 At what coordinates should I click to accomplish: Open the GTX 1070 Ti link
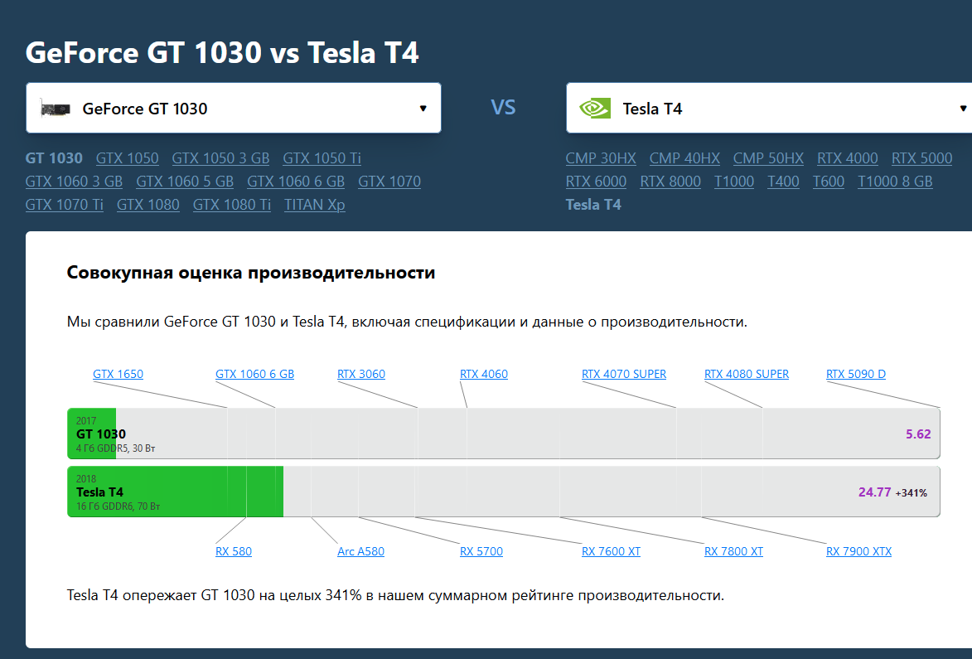(x=65, y=205)
